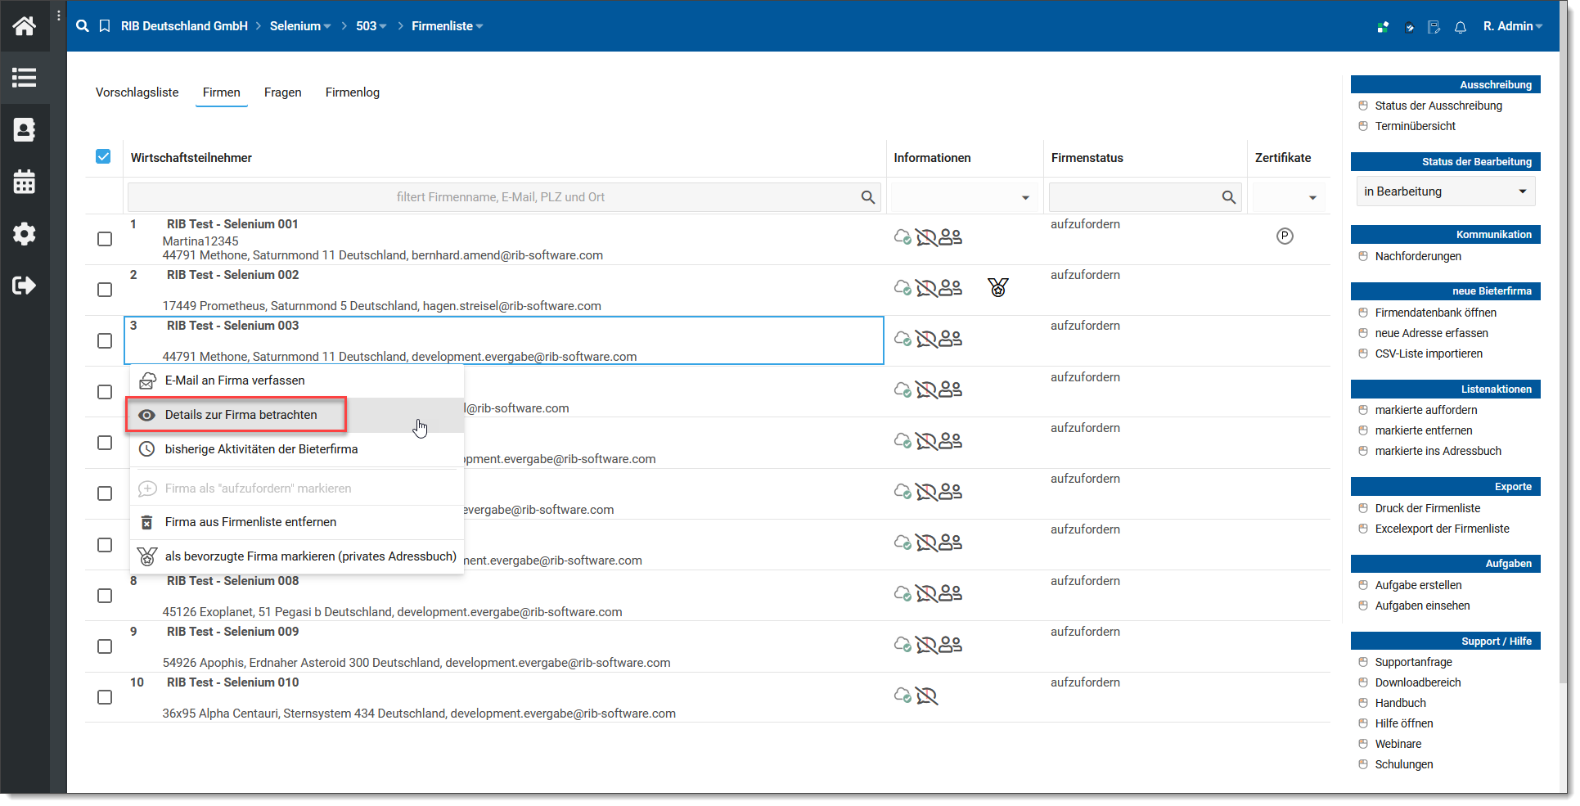The width and height of the screenshot is (1580, 806).
Task: Click magnifier in Firmenstatus filter field
Action: tap(1229, 197)
